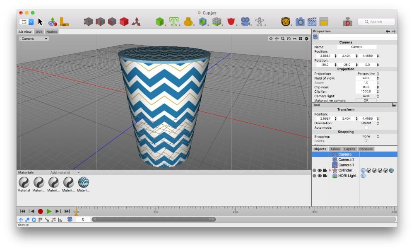This screenshot has height=251, width=414.
Task: Open the Camera view dropdown in viewport
Action: pyautogui.click(x=34, y=39)
